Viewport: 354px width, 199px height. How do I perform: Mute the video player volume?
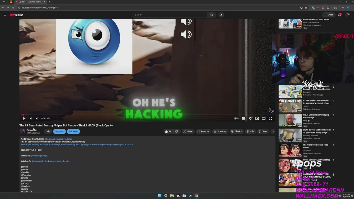37,118
